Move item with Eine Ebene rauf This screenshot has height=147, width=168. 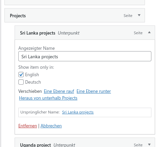[59, 91]
